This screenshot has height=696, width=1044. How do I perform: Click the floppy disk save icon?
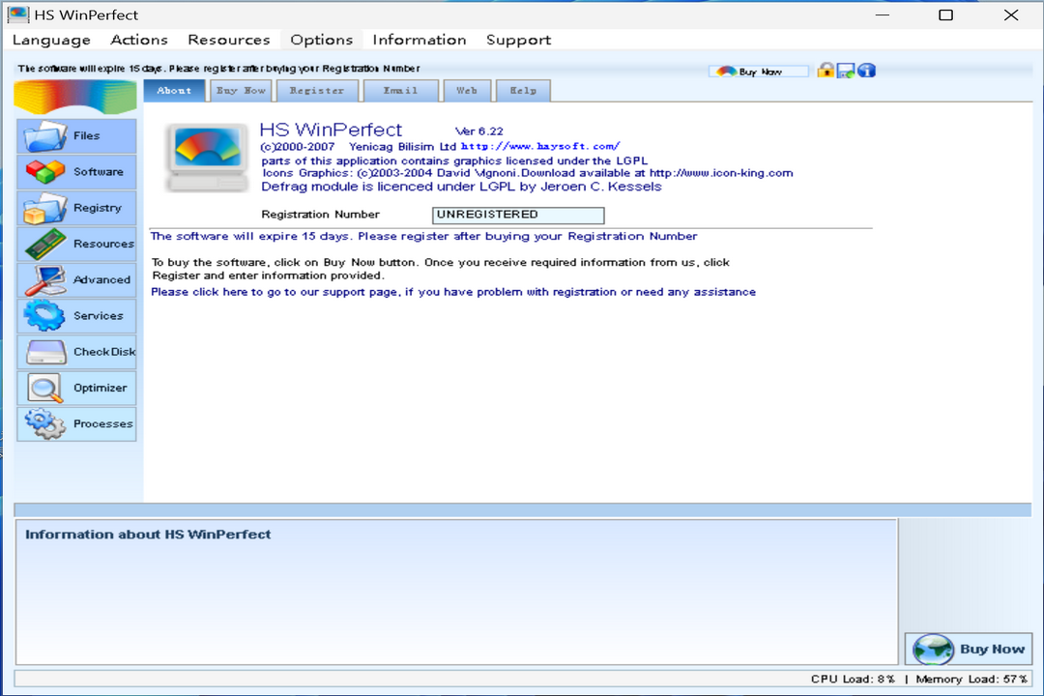tap(846, 71)
